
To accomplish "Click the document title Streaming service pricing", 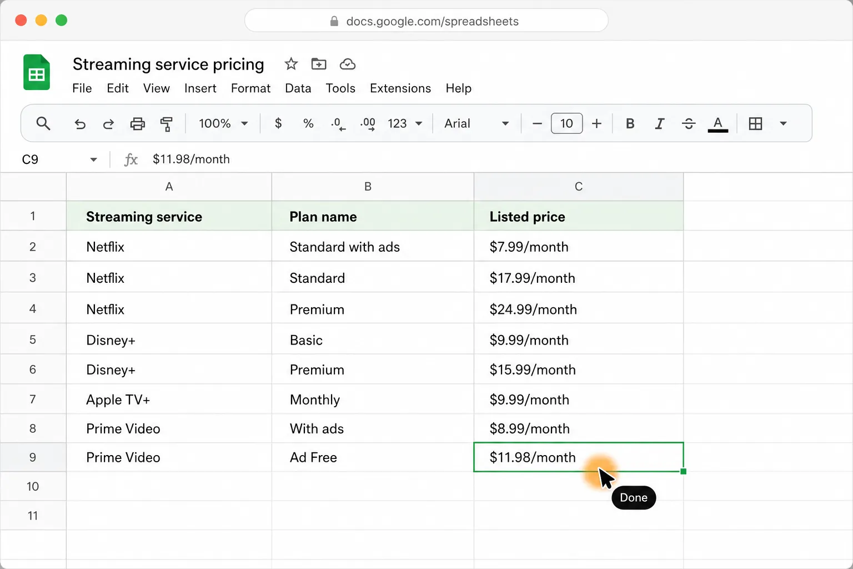I will coord(168,64).
